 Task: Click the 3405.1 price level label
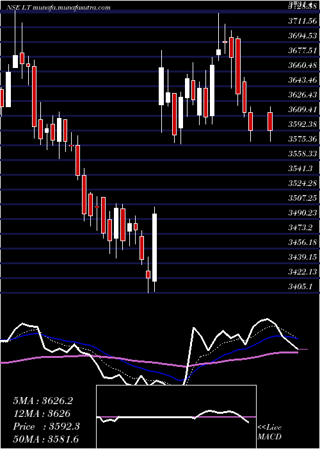point(300,287)
